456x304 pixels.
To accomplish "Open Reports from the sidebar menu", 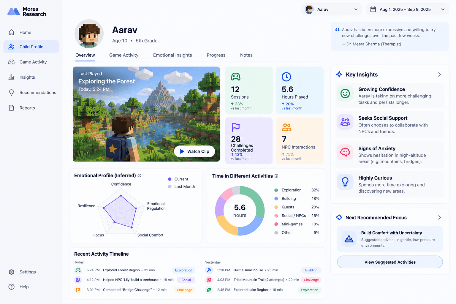I will pos(31,108).
